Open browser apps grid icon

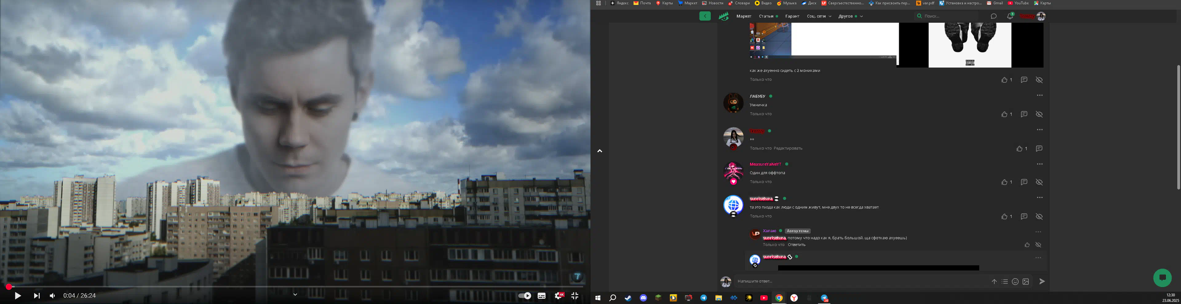(x=598, y=3)
